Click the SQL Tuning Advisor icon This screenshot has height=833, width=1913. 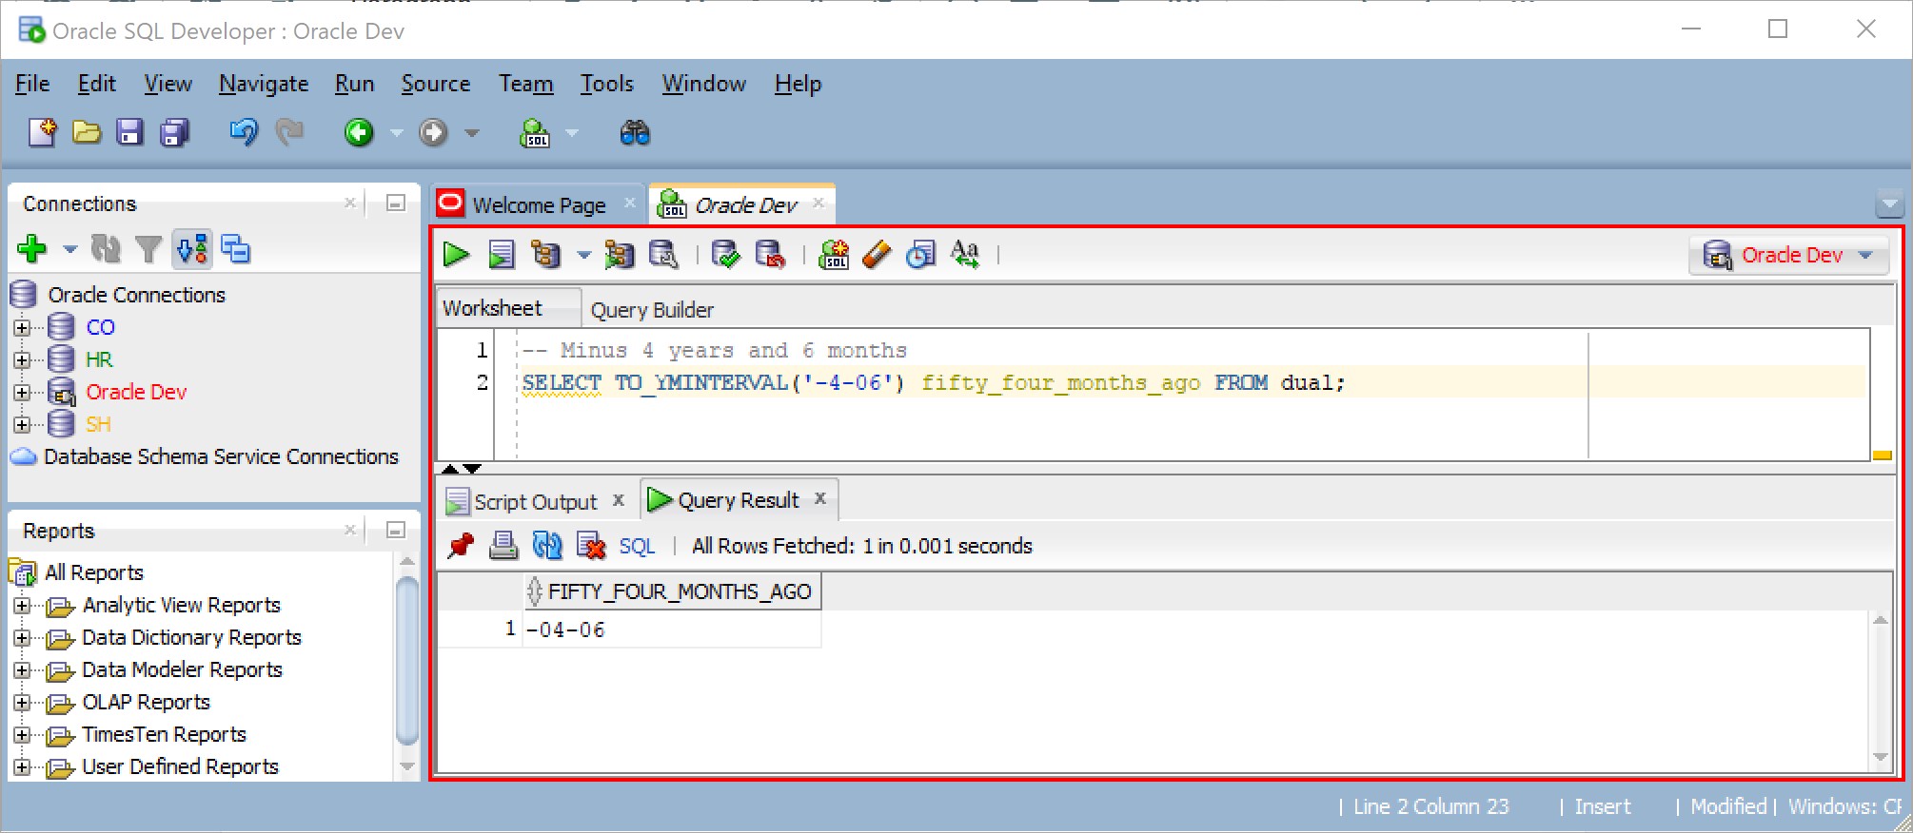pos(663,254)
